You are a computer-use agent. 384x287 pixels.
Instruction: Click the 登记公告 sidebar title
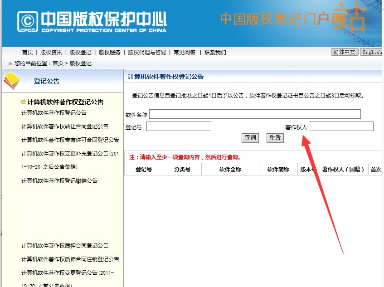click(x=47, y=81)
